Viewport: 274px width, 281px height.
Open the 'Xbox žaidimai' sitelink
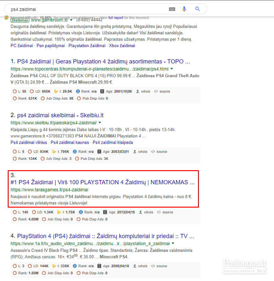coord(122,46)
